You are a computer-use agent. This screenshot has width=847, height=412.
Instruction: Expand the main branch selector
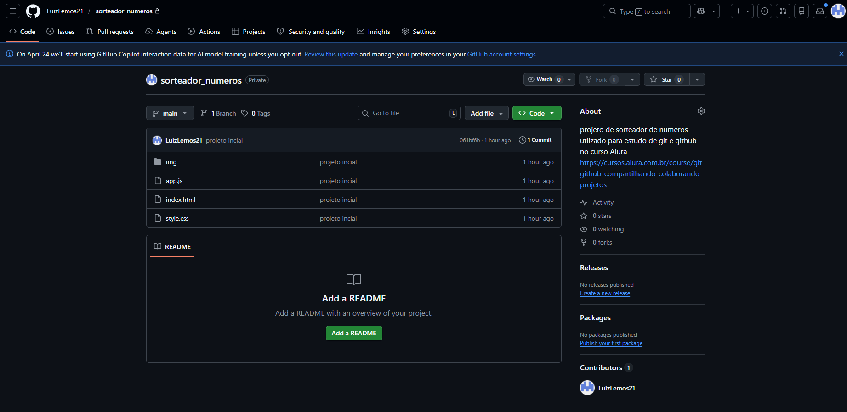pos(170,113)
